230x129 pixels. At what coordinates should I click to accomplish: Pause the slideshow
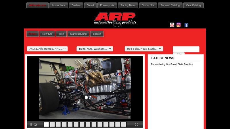tap(31, 124)
